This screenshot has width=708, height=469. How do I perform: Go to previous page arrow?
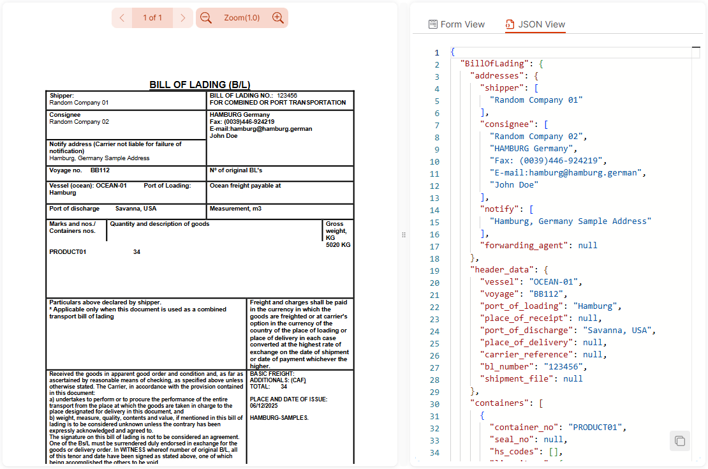(122, 18)
